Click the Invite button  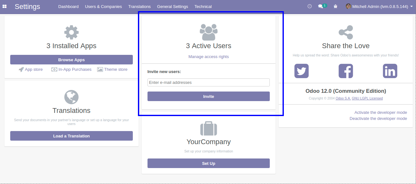208,96
